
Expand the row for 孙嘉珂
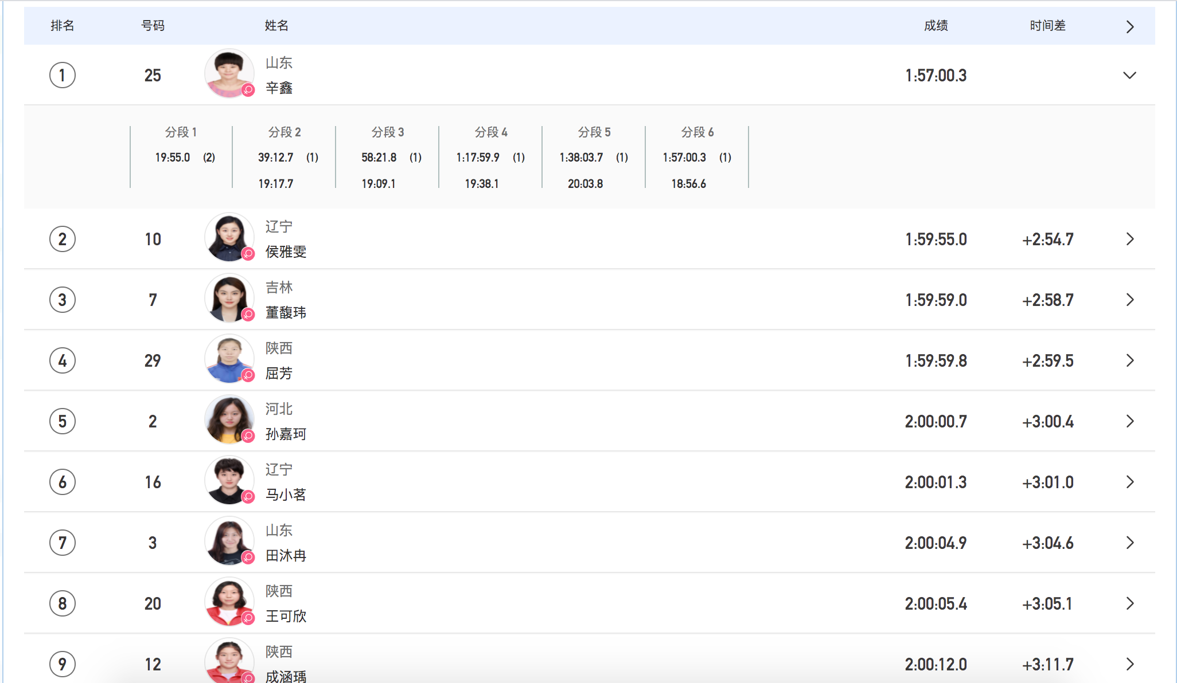pyautogui.click(x=1129, y=421)
